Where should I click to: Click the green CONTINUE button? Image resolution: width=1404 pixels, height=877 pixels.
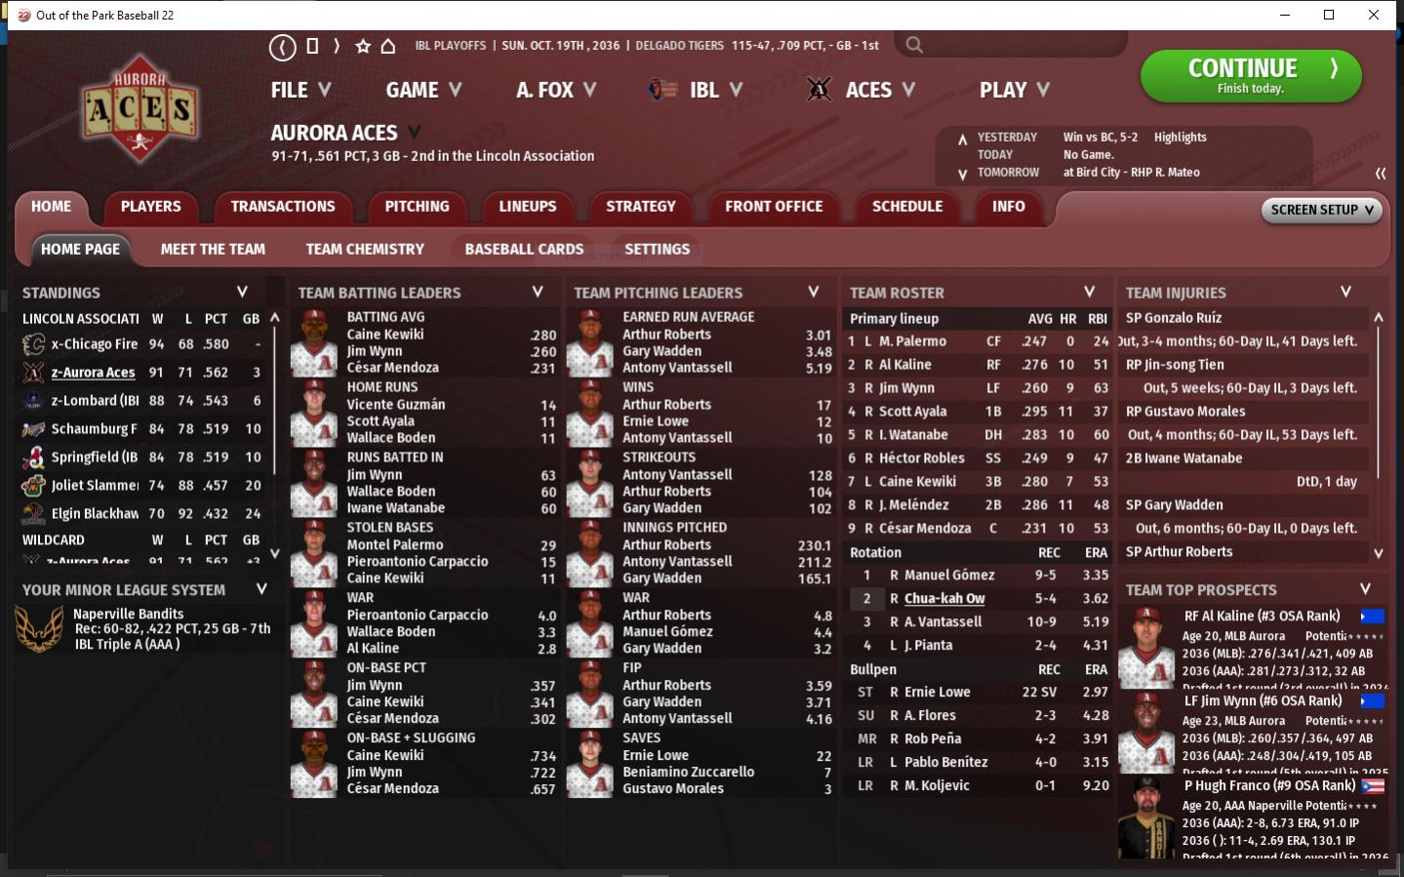[1251, 76]
